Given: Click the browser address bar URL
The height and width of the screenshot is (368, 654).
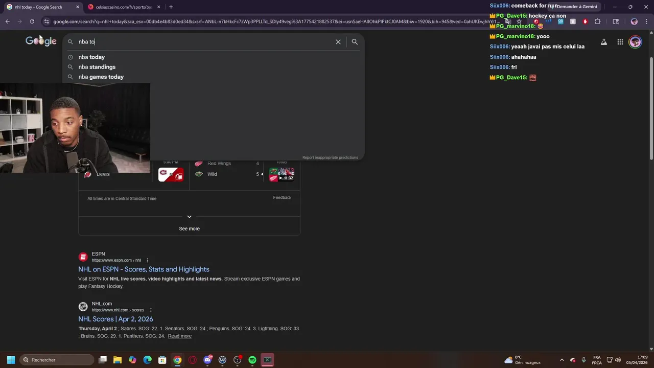Looking at the screenshot, I should pyautogui.click(x=276, y=21).
